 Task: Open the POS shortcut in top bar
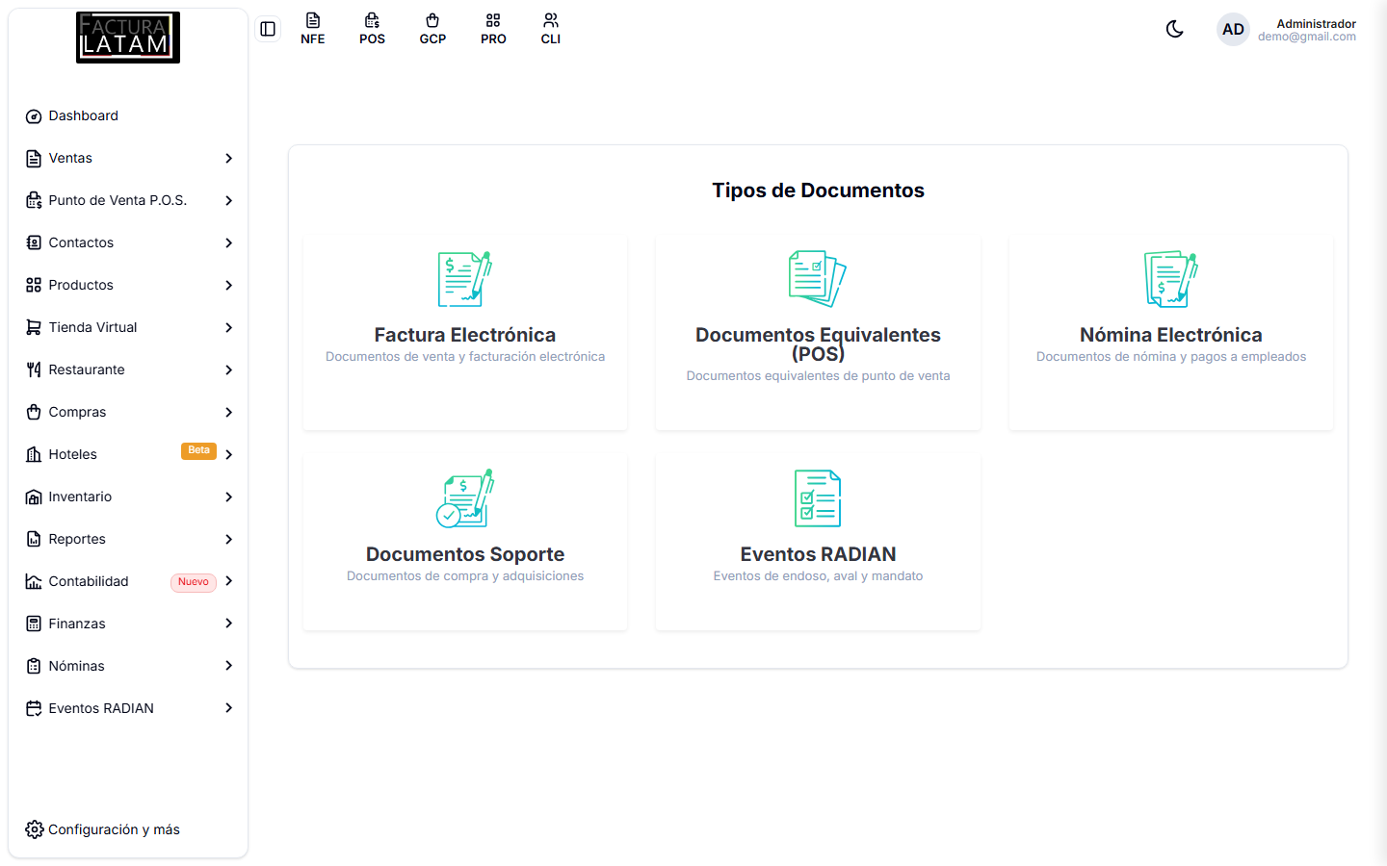coord(372,29)
